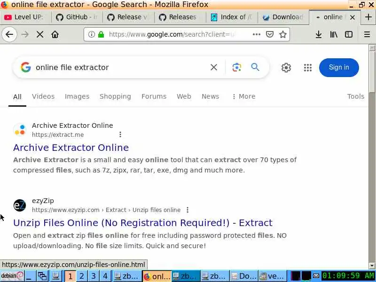The height and width of the screenshot is (282, 376).
Task: Open the Tools search options
Action: (x=356, y=96)
